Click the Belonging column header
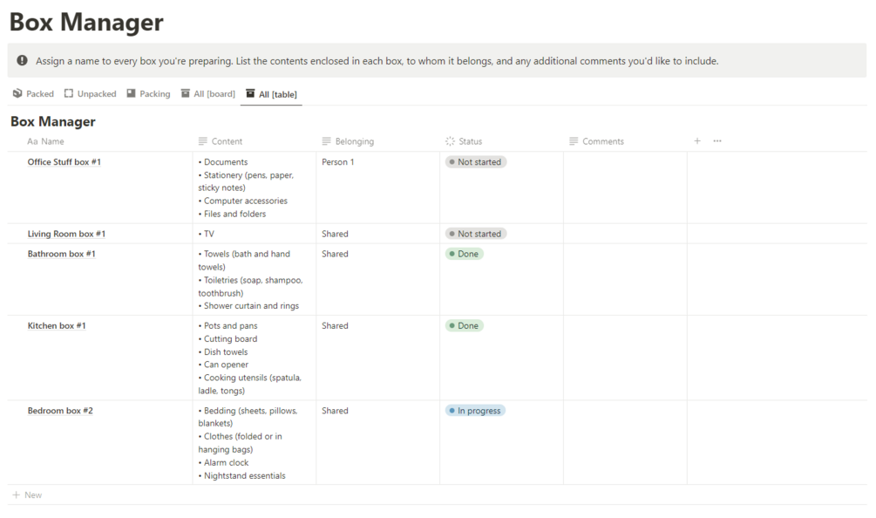This screenshot has width=876, height=518. (x=354, y=141)
